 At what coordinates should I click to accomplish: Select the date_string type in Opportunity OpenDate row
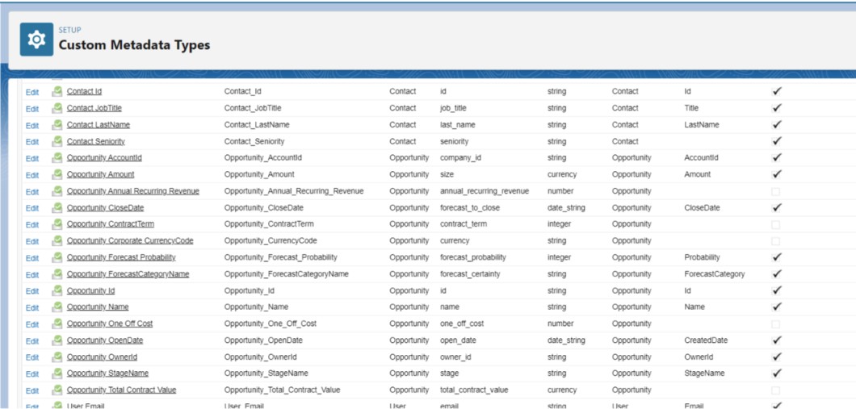[x=566, y=340]
